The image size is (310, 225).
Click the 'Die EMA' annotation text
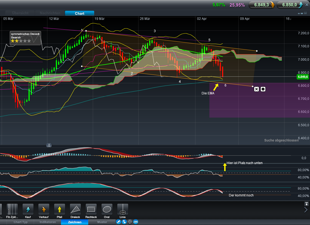[208, 93]
